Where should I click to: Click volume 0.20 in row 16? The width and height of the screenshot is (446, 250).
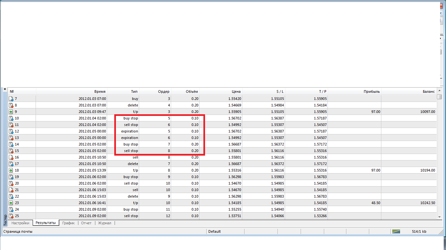(195, 157)
